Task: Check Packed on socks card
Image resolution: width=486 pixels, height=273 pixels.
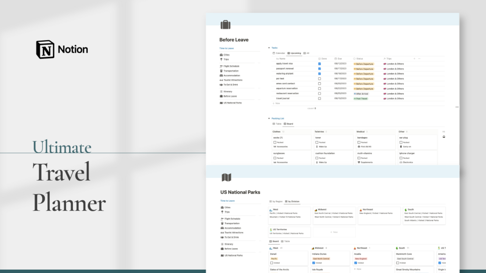Action: [x=275, y=143]
